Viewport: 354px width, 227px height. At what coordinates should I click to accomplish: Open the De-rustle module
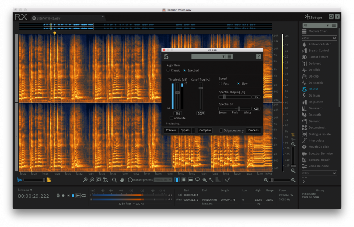point(312,115)
